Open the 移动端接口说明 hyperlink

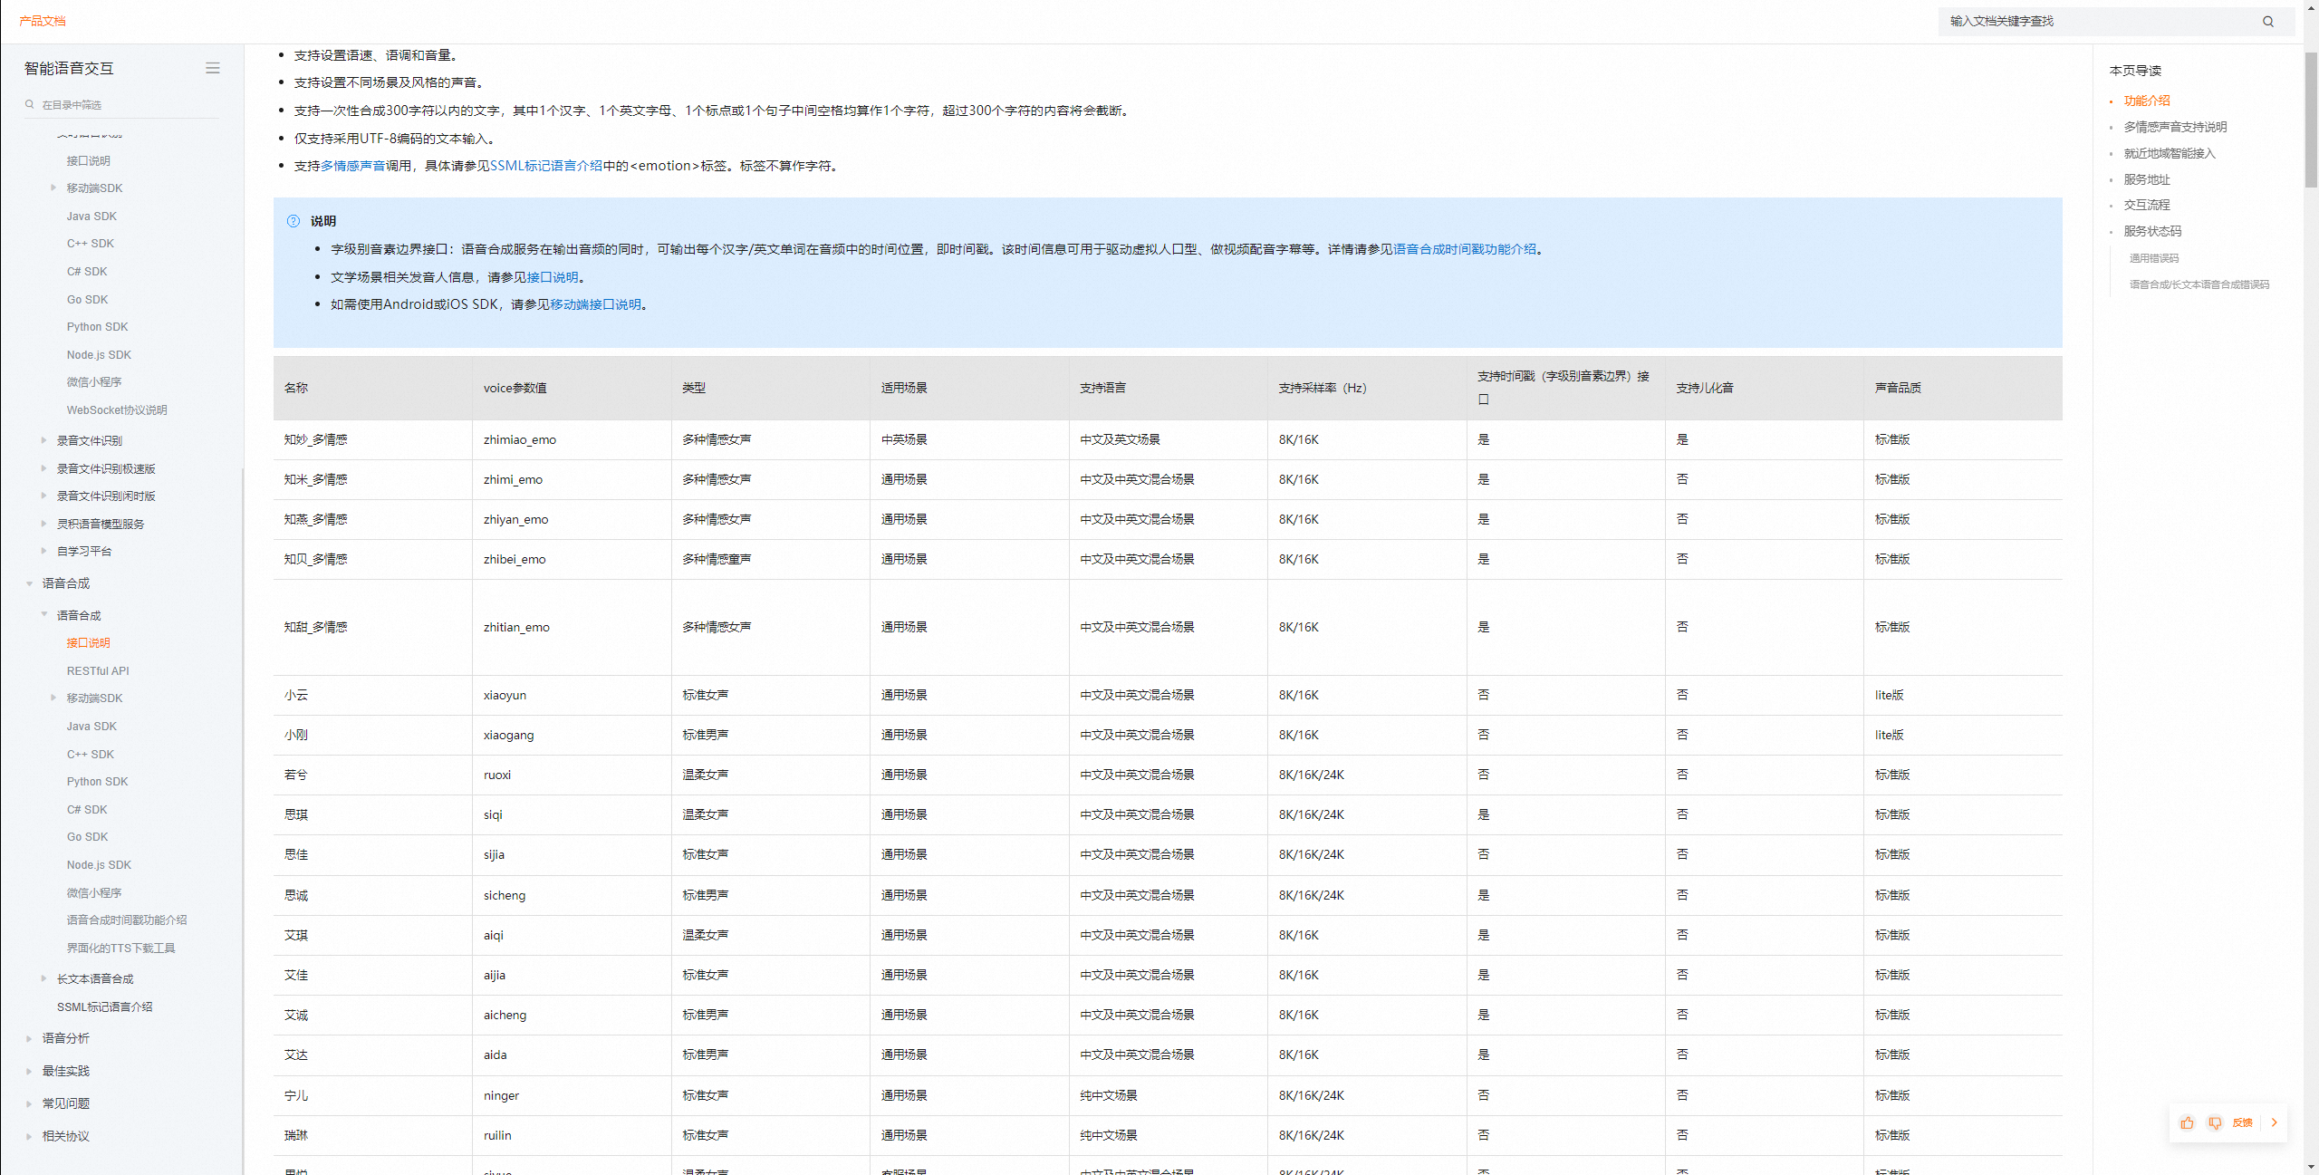(x=595, y=304)
